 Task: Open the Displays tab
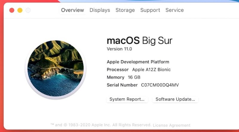pos(100,10)
